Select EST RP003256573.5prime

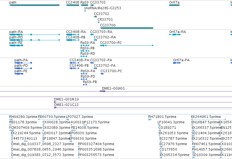(x=79, y=158)
